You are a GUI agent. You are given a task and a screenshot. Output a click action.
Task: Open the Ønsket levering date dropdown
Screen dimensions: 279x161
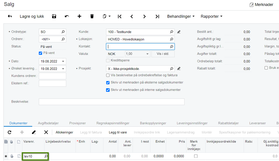pyautogui.click(x=63, y=69)
